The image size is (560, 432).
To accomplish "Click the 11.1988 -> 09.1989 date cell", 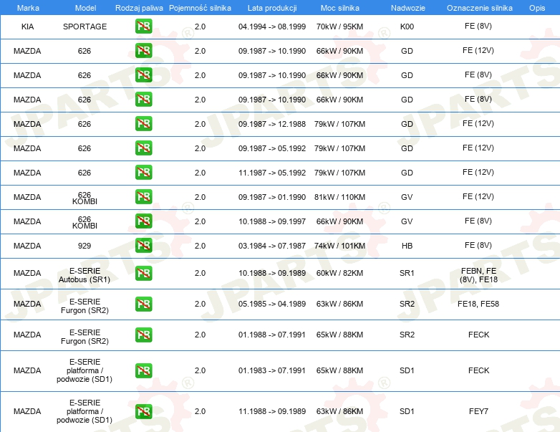I will pyautogui.click(x=272, y=411).
